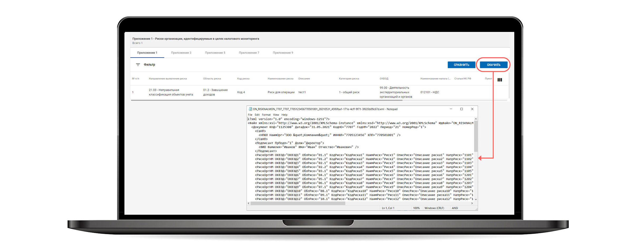
Task: Minimize the Notepad window
Action: point(451,109)
